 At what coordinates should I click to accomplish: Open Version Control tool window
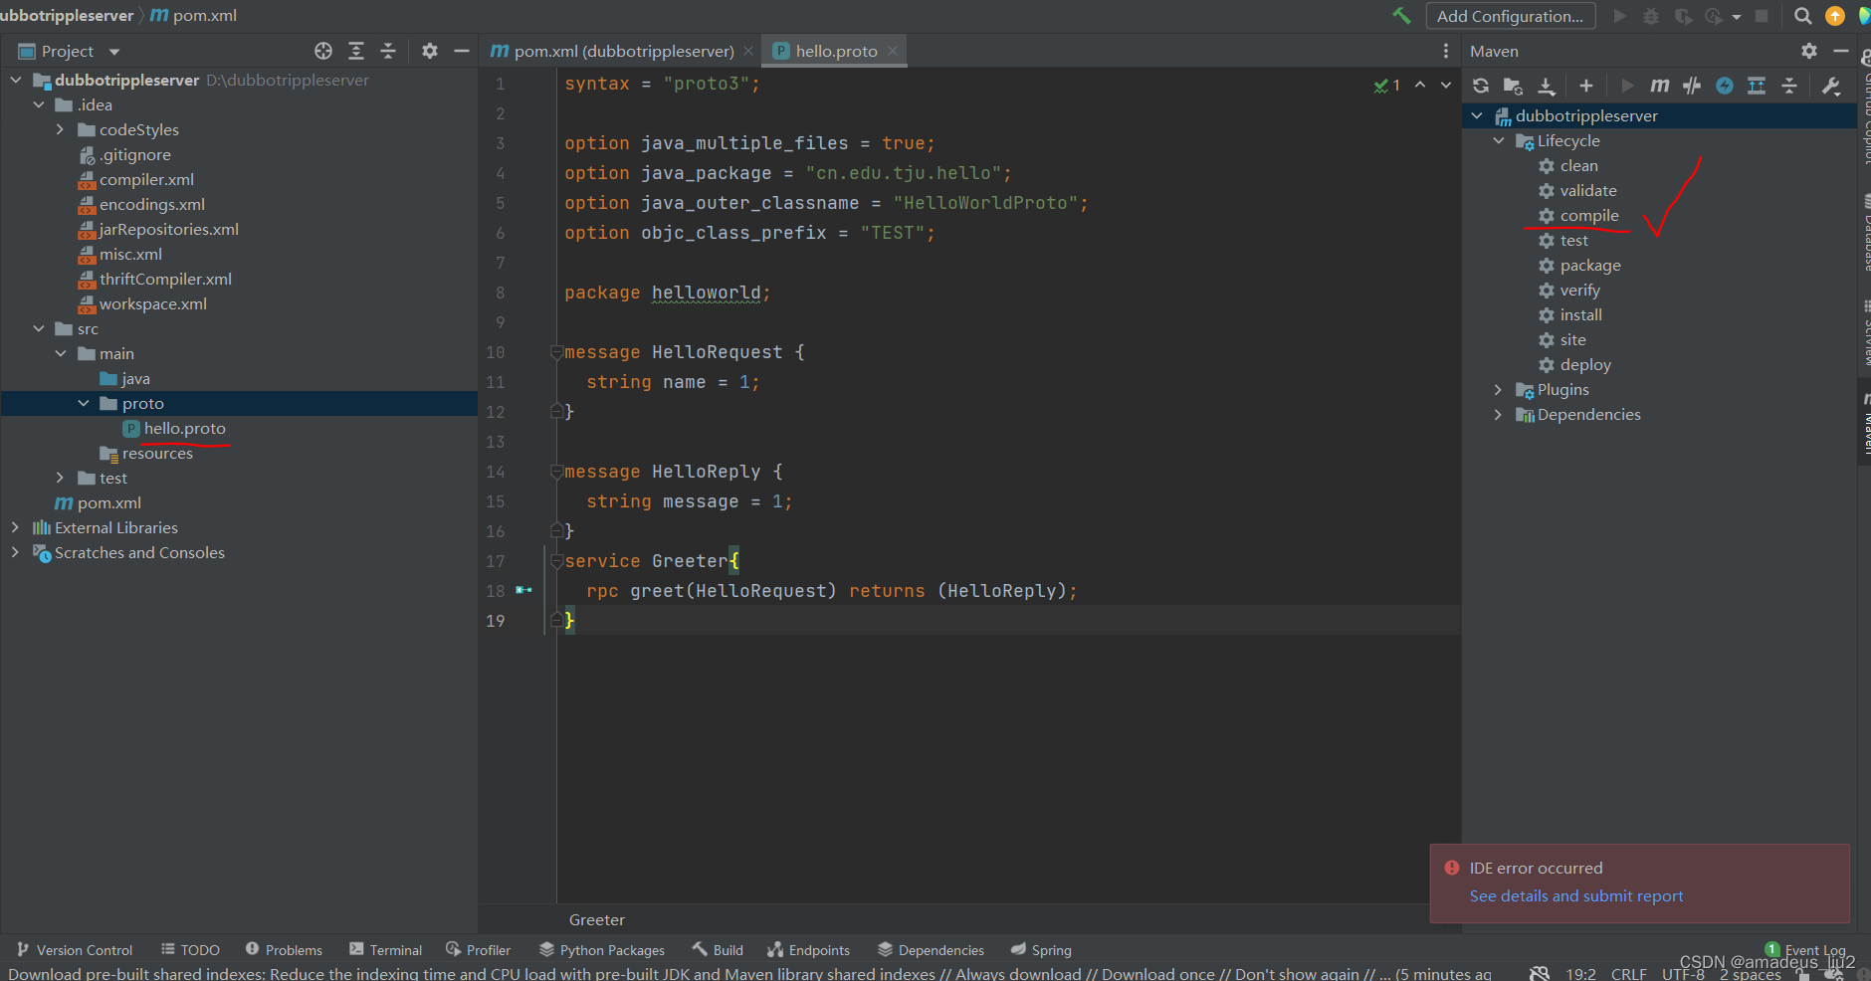(75, 950)
